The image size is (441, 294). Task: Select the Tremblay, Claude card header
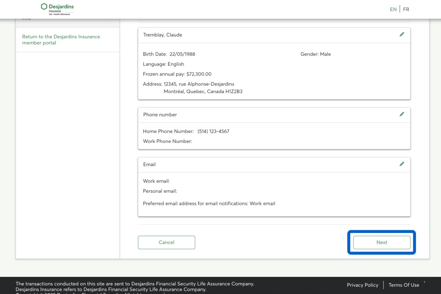(163, 35)
